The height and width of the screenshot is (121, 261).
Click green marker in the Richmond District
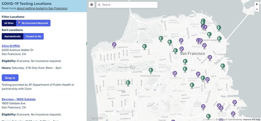[145, 46]
